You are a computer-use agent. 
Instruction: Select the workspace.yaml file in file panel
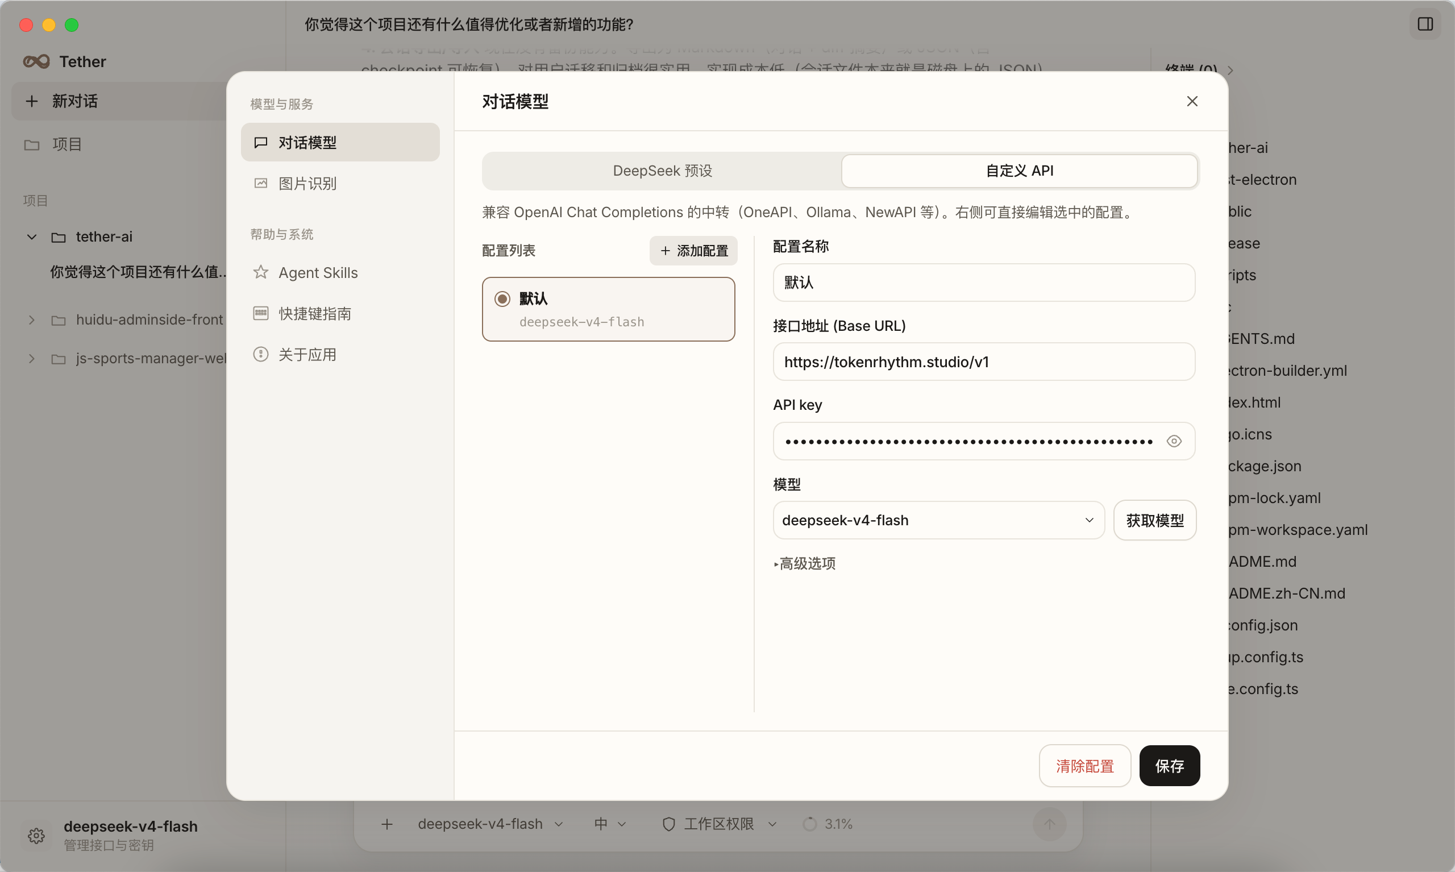pos(1298,530)
